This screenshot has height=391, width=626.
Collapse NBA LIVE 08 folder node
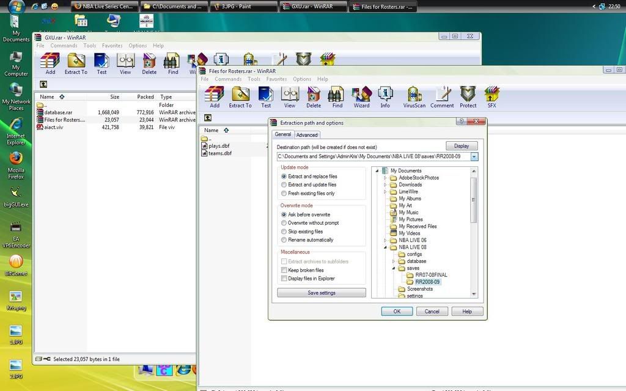tap(385, 247)
